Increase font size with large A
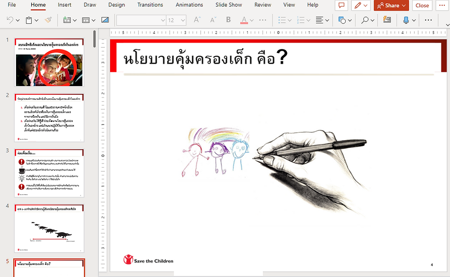This screenshot has height=277, width=450. click(197, 20)
